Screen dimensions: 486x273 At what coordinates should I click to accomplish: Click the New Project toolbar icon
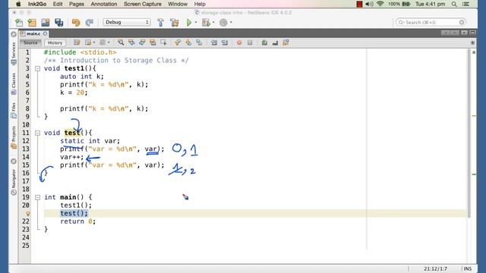tap(32, 22)
